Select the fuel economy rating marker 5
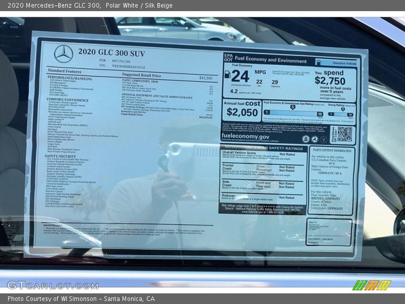Viewport: 405px width, 304px height. pyautogui.click(x=293, y=107)
